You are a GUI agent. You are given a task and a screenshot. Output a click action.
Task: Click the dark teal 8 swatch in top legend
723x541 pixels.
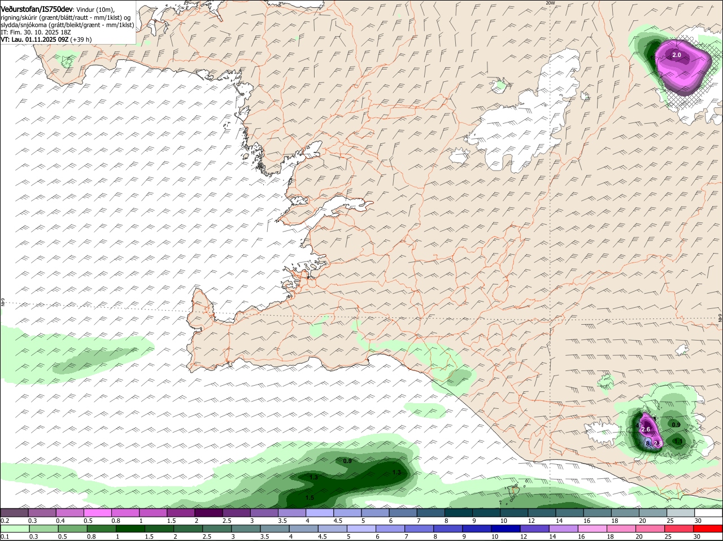458,513
